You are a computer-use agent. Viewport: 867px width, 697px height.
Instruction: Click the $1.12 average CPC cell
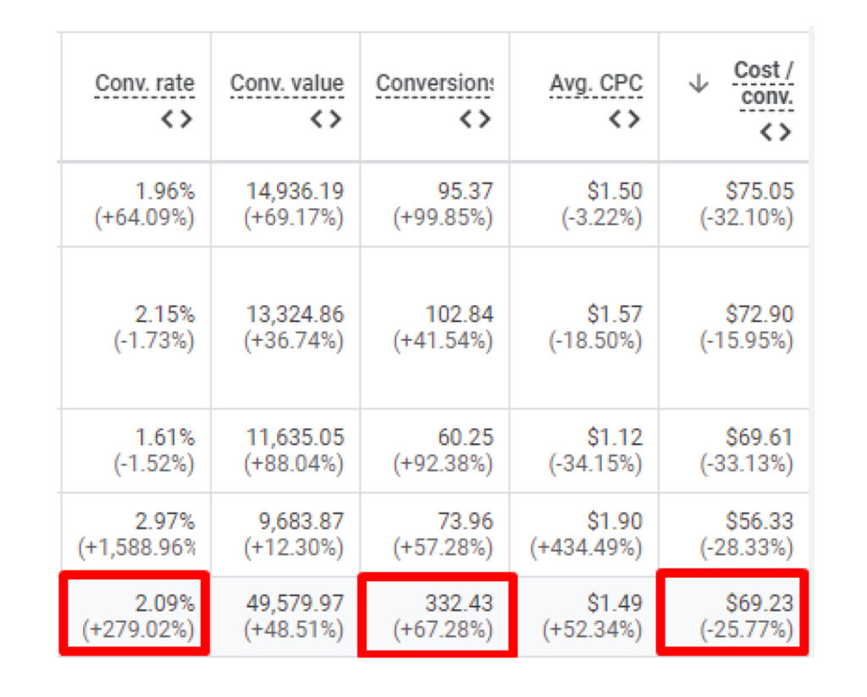click(x=615, y=437)
